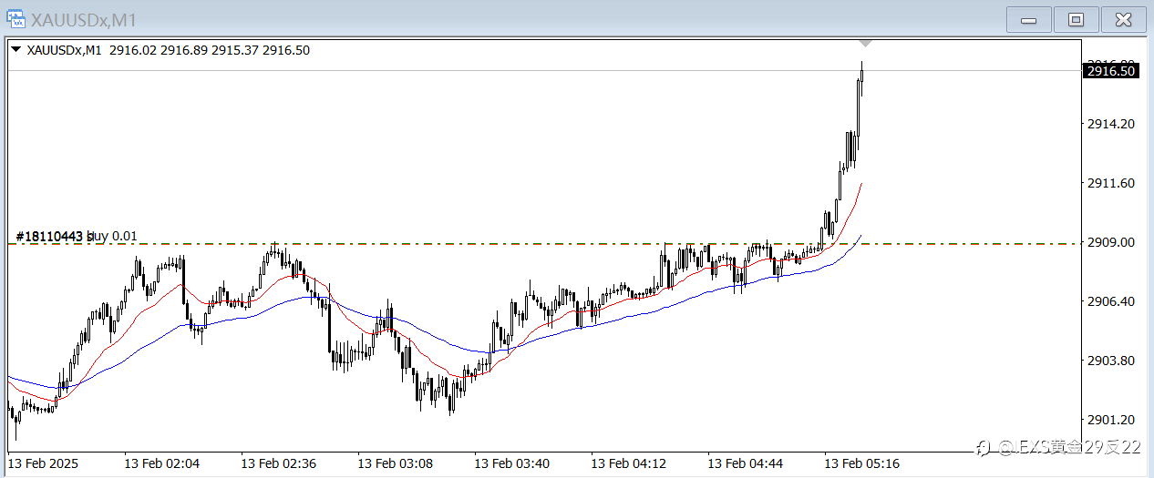Click the 13 Feb 04:12 time label
Image resolution: width=1154 pixels, height=478 pixels.
pyautogui.click(x=628, y=463)
